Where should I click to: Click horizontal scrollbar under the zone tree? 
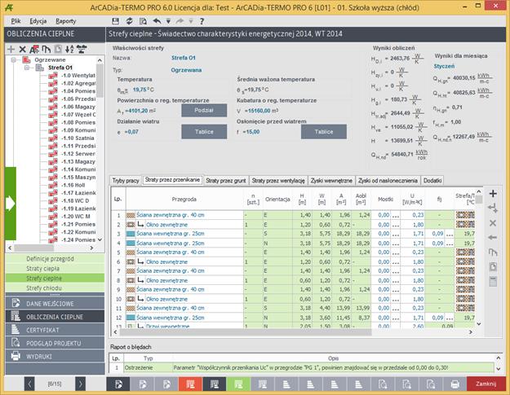(x=33, y=248)
